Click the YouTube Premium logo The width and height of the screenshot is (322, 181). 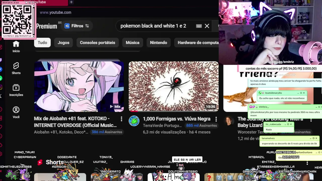(47, 26)
